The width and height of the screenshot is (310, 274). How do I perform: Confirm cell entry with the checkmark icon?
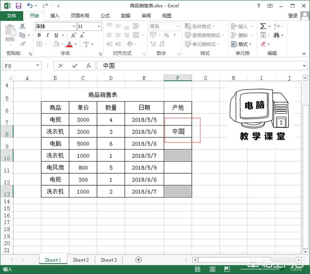pyautogui.click(x=75, y=66)
